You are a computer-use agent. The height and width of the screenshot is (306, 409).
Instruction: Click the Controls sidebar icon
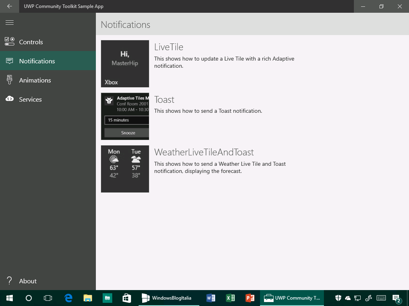click(x=10, y=41)
